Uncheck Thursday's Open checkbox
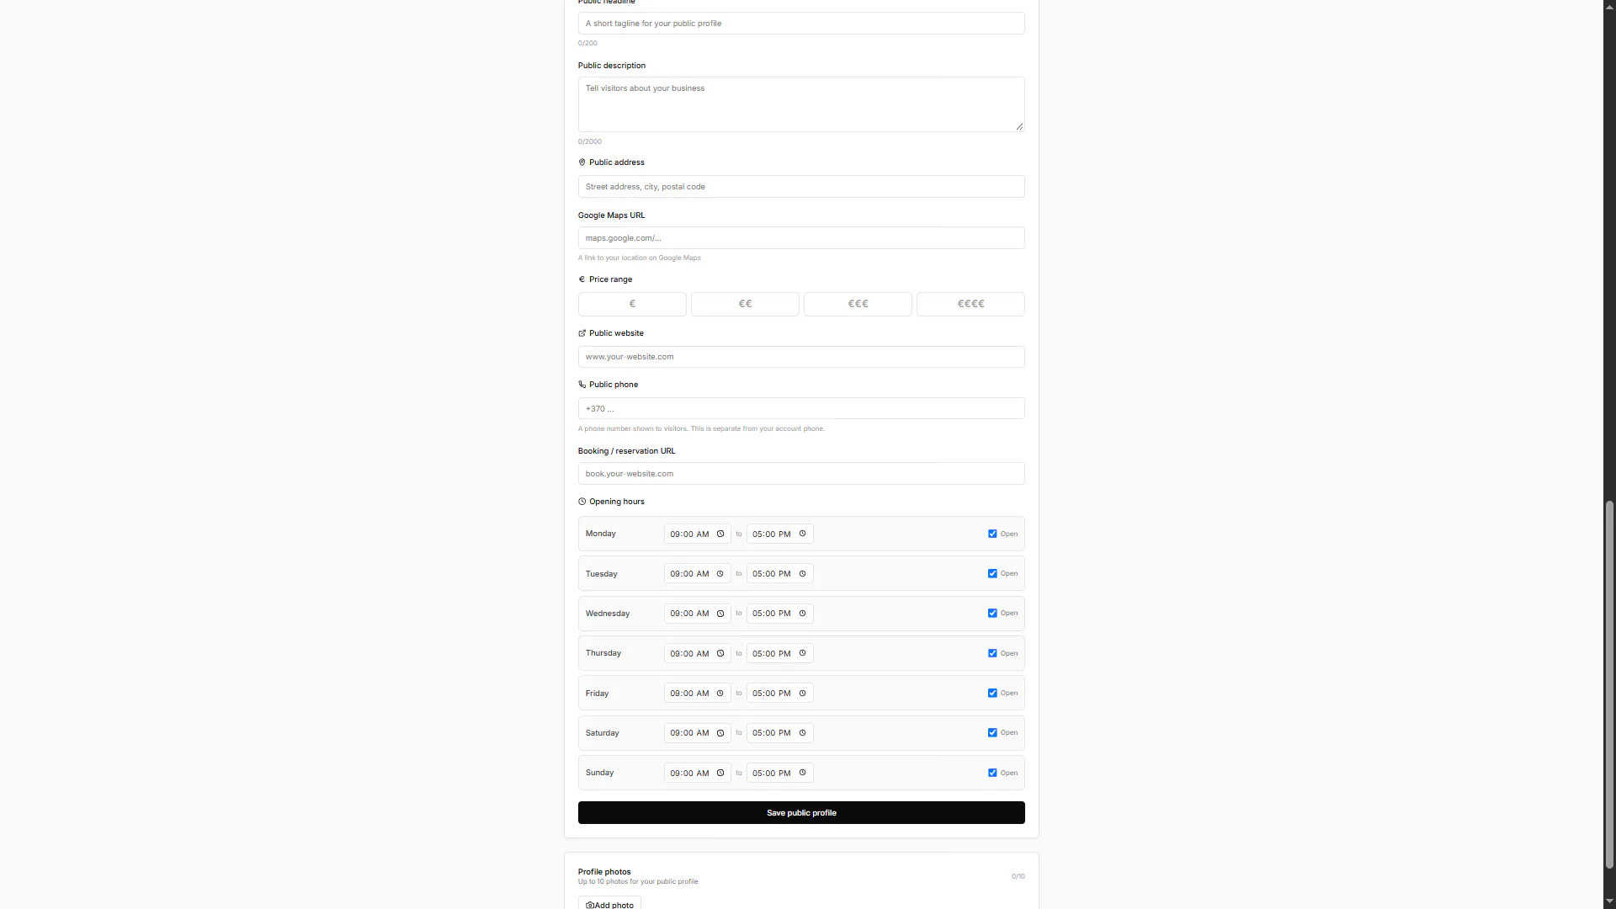 pyautogui.click(x=992, y=654)
